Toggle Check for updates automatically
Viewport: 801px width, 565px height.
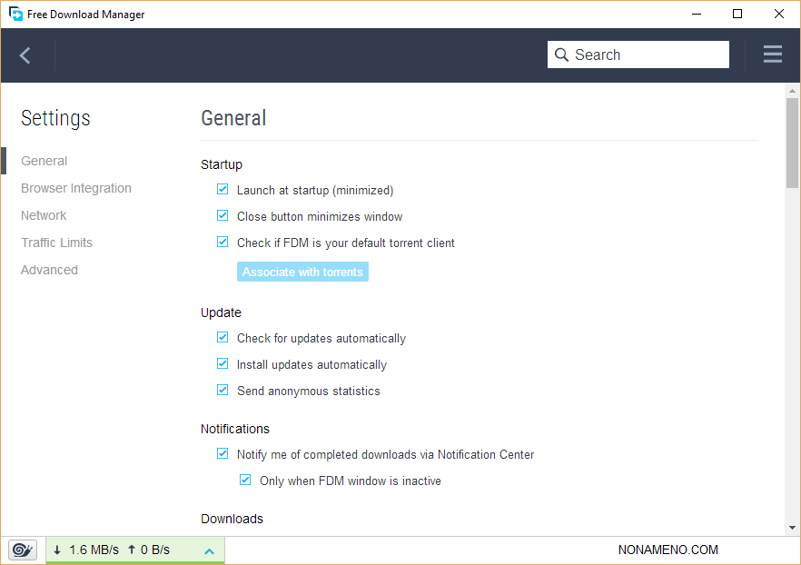222,338
